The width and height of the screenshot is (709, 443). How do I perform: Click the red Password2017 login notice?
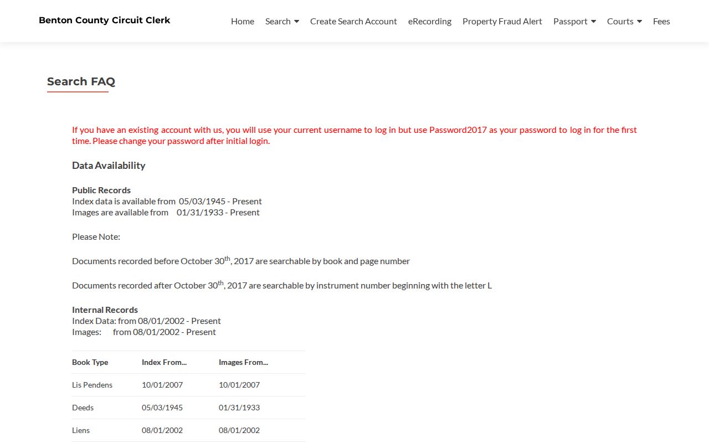point(354,135)
